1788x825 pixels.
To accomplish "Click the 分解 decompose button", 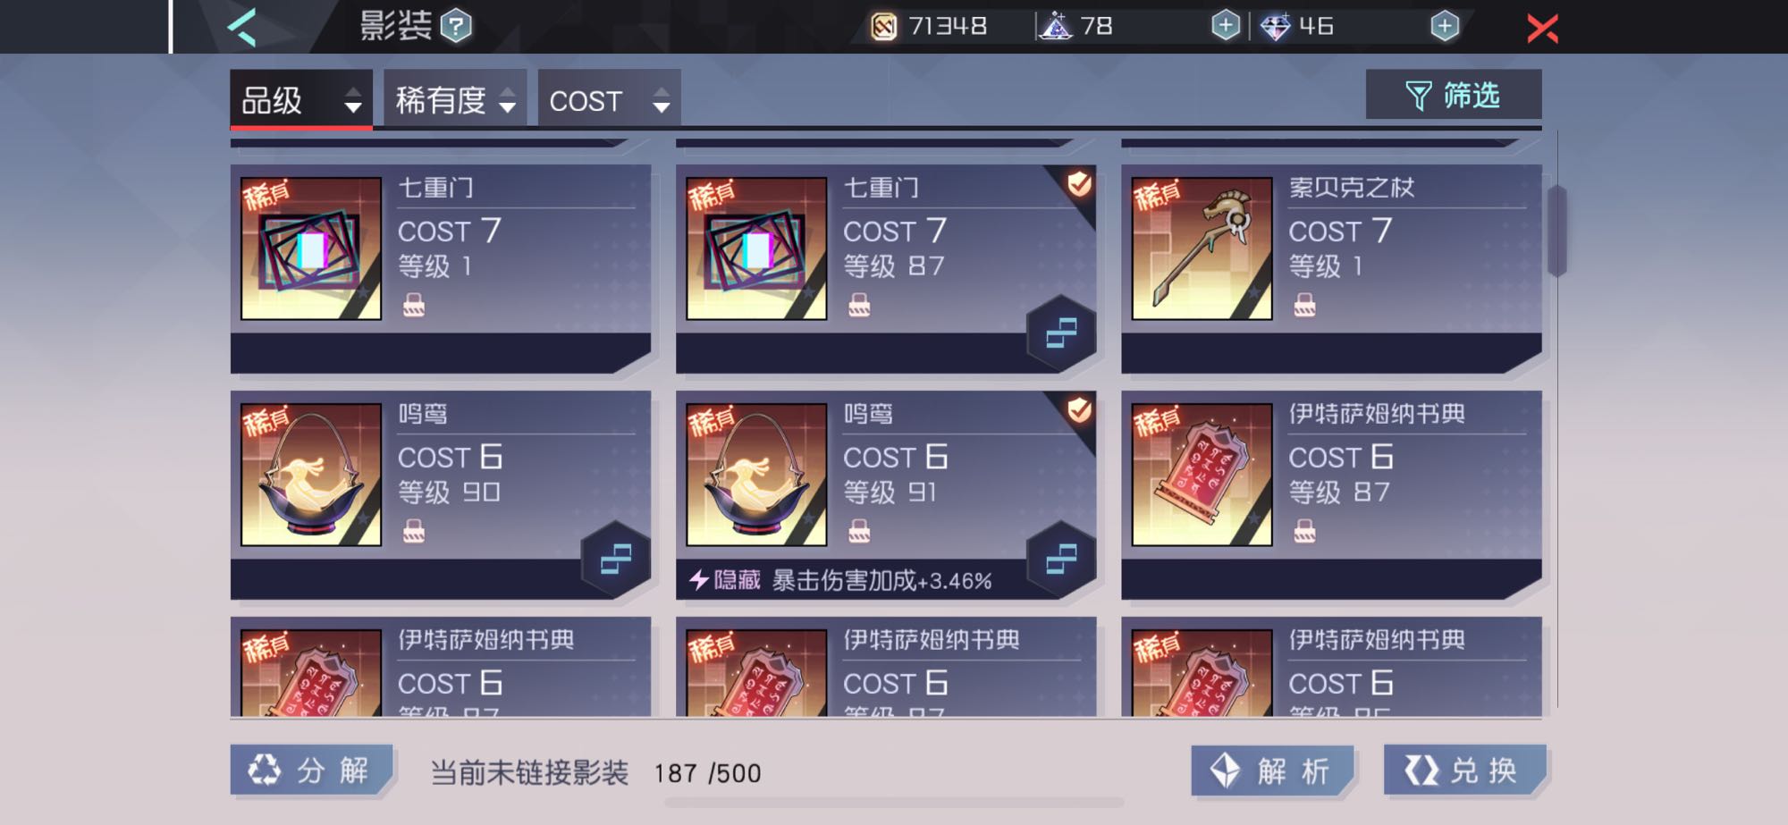I will [311, 770].
